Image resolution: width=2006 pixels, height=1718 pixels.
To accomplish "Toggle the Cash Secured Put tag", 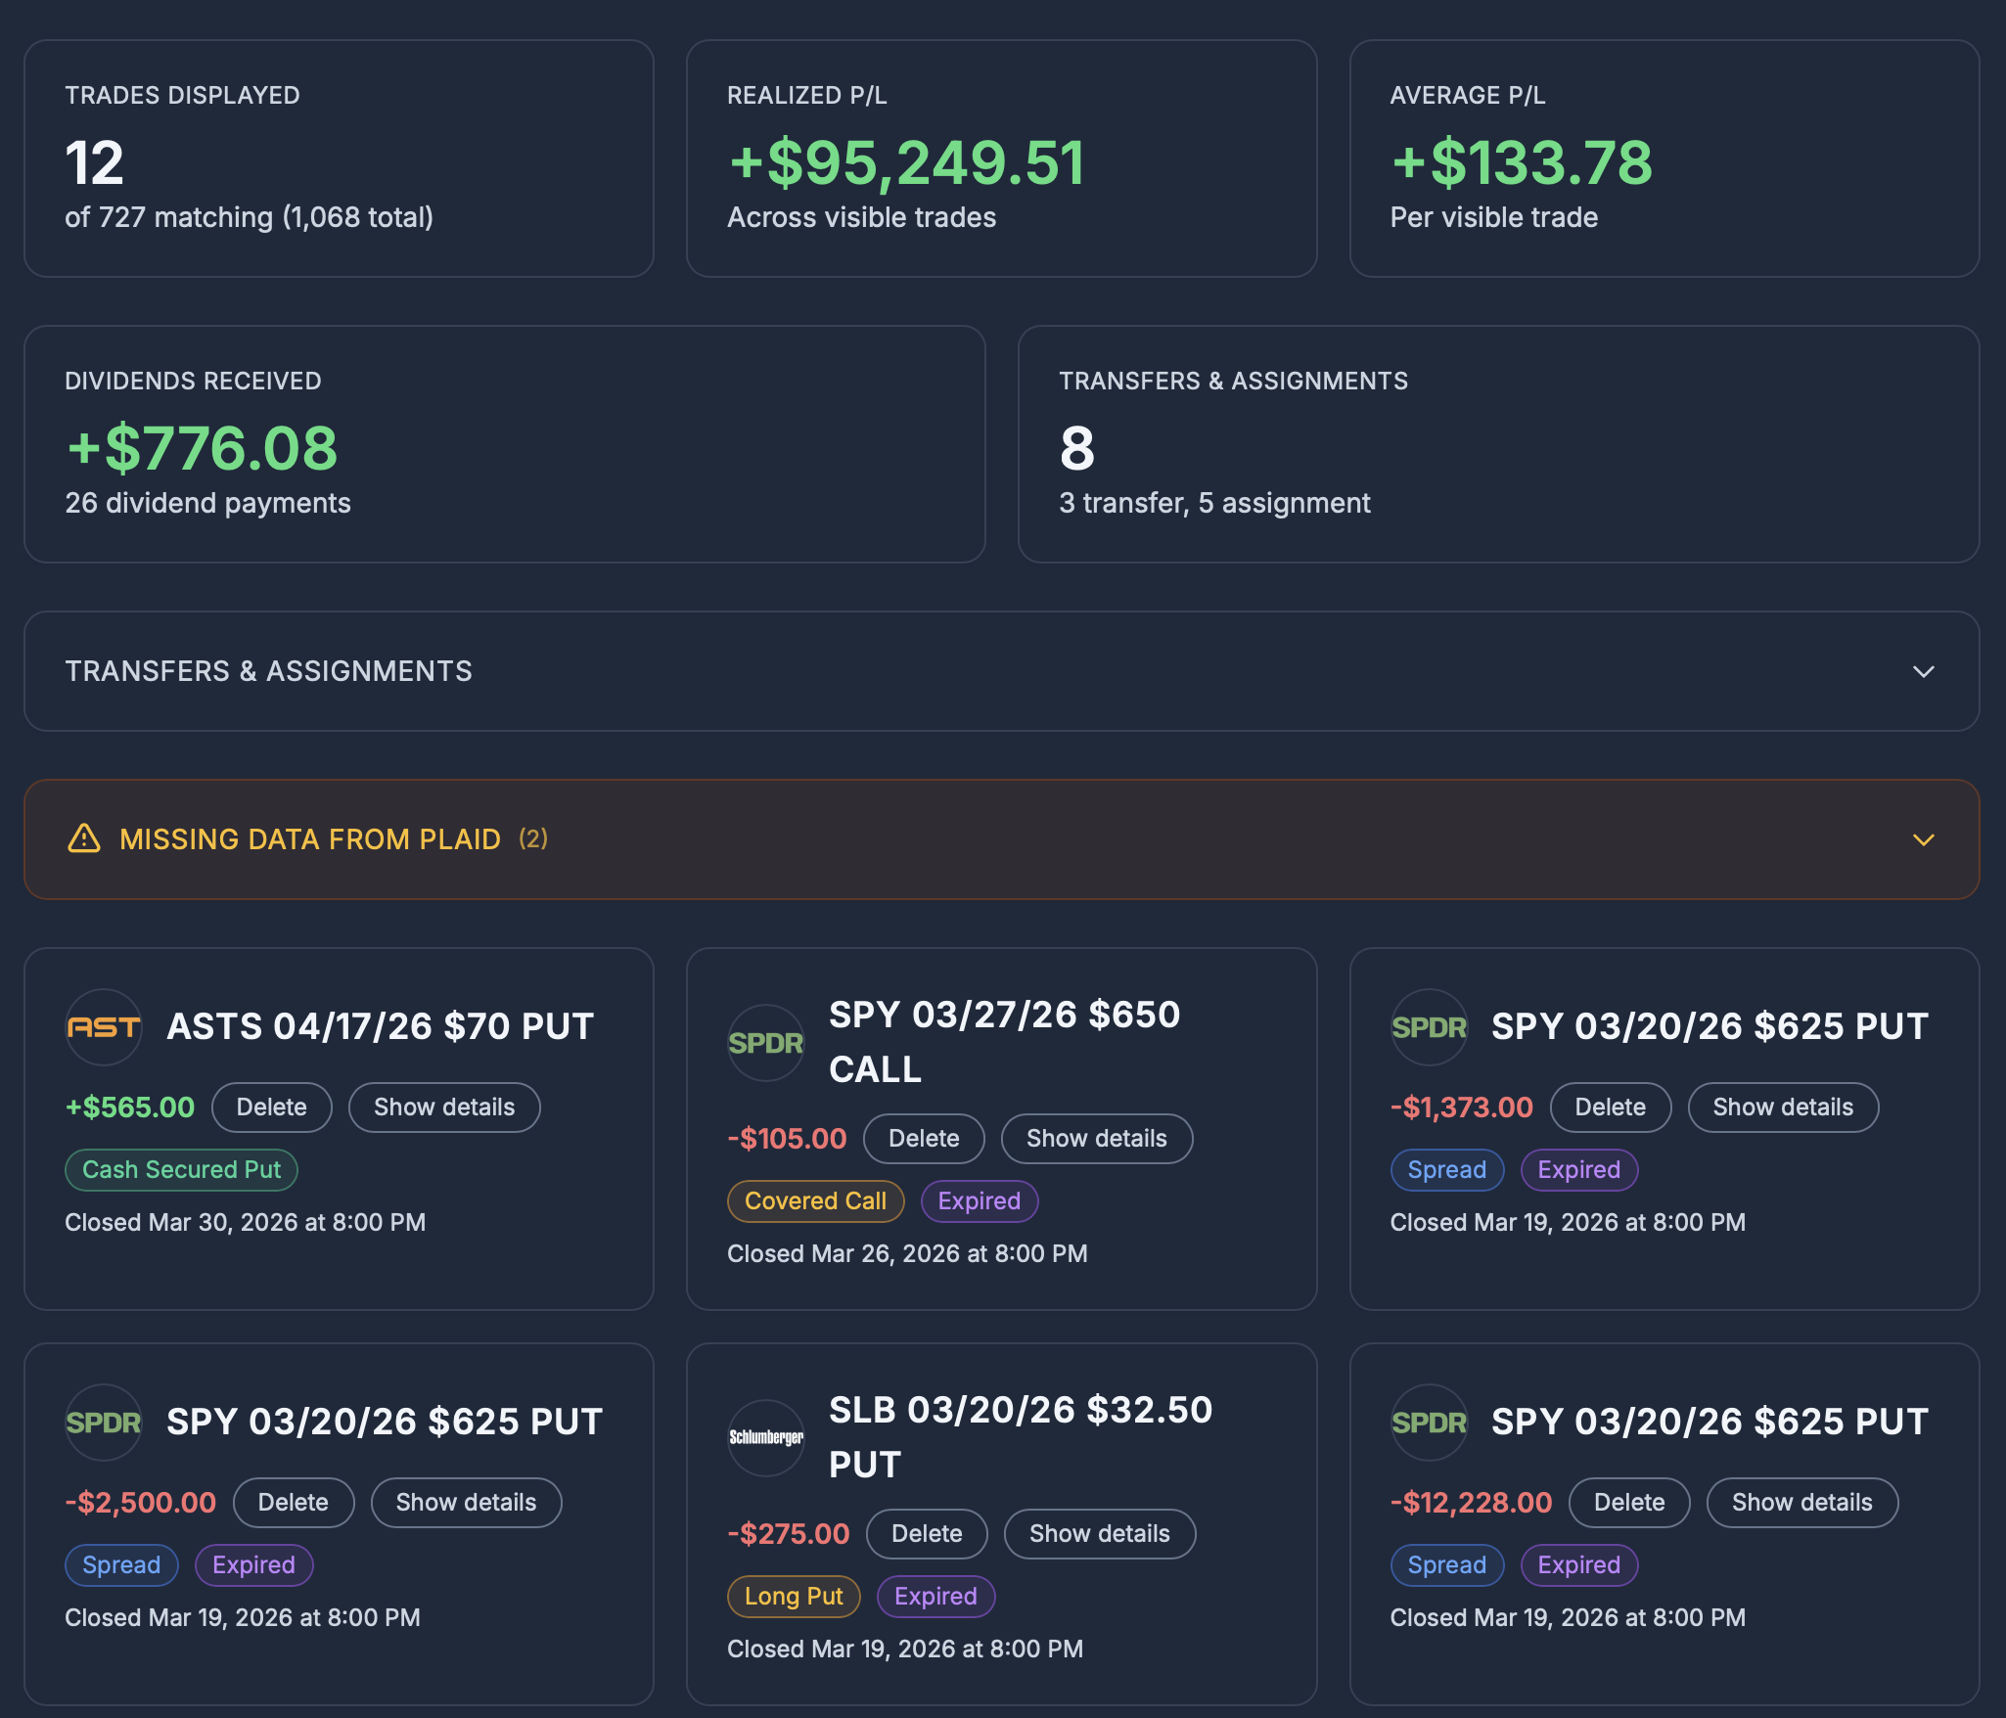I will coord(180,1169).
